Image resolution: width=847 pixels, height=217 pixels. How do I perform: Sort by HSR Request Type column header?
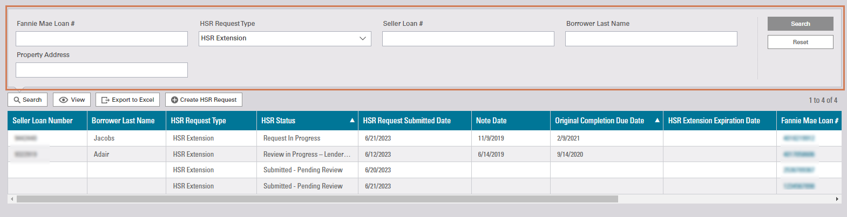(212, 121)
